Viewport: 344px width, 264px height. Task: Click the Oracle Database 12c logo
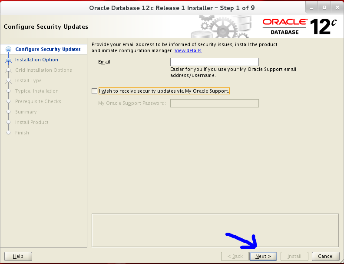click(x=299, y=27)
